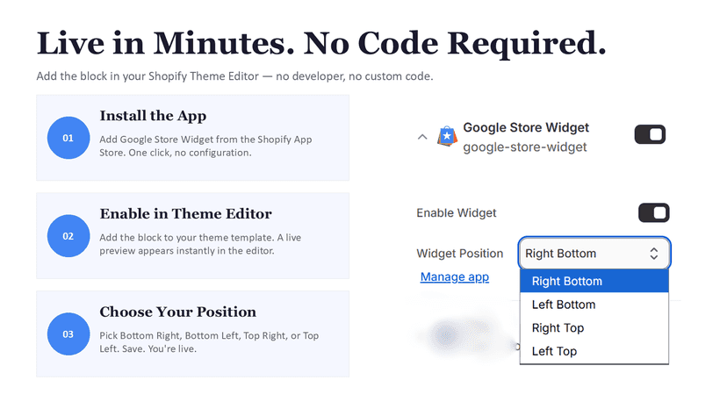
Task: Collapse the Google Store Widget section chevron
Action: point(422,137)
